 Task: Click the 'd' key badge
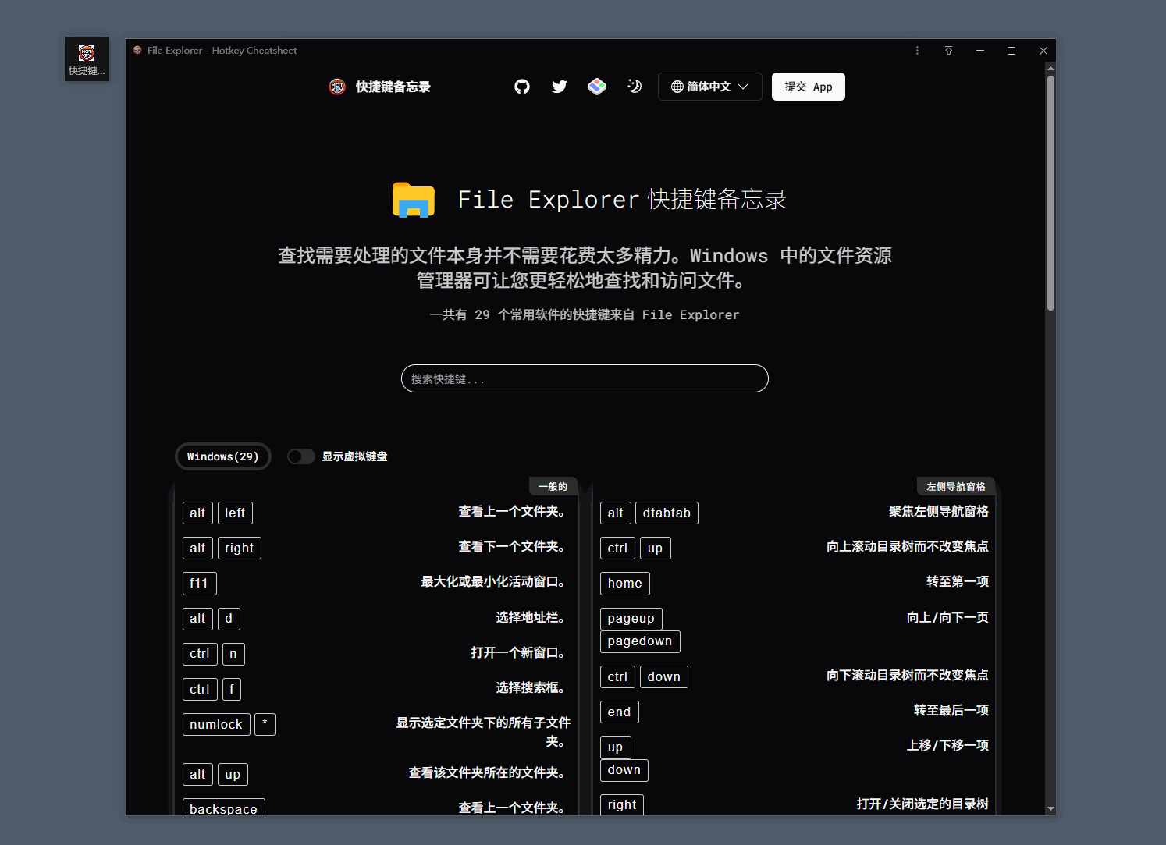pos(229,619)
